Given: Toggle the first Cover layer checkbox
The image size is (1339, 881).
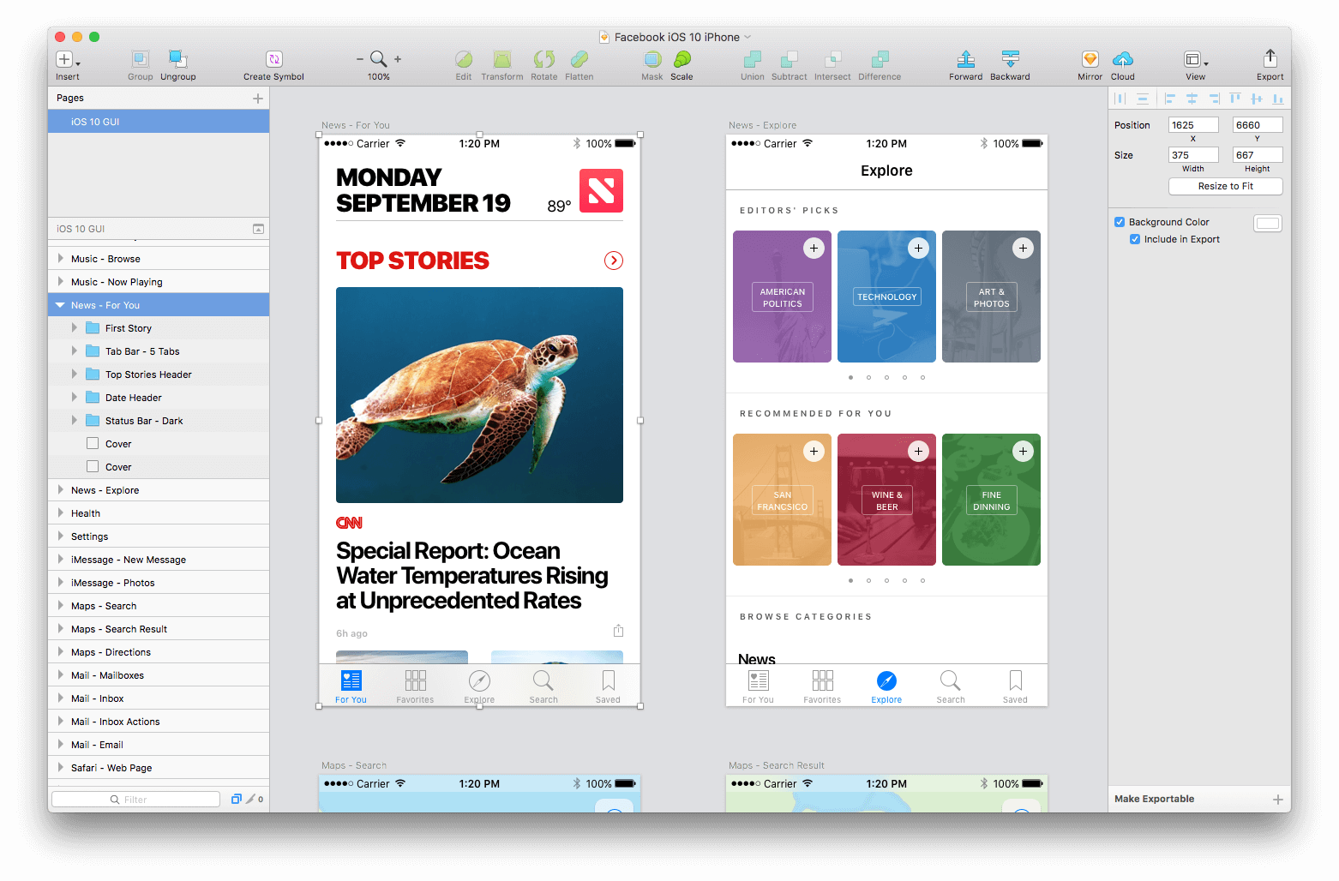Looking at the screenshot, I should coord(93,443).
